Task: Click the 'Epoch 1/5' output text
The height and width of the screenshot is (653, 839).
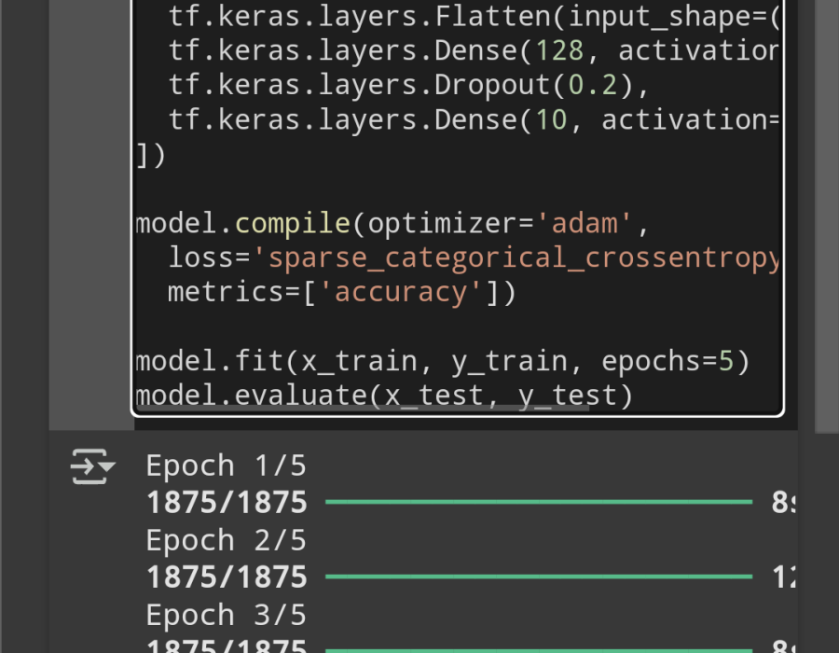Action: pyautogui.click(x=227, y=465)
